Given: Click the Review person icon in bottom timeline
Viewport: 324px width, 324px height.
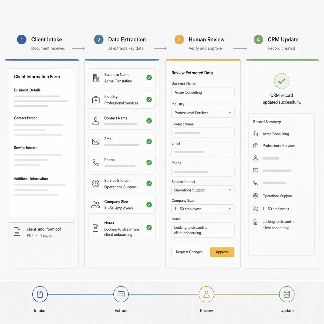Looking at the screenshot, I should click(x=206, y=294).
